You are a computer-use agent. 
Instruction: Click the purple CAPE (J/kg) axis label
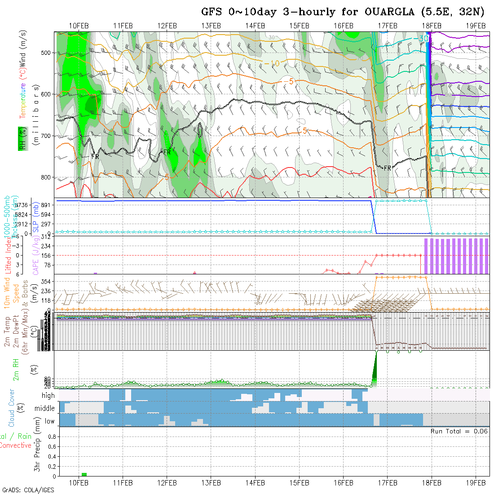tap(35, 255)
